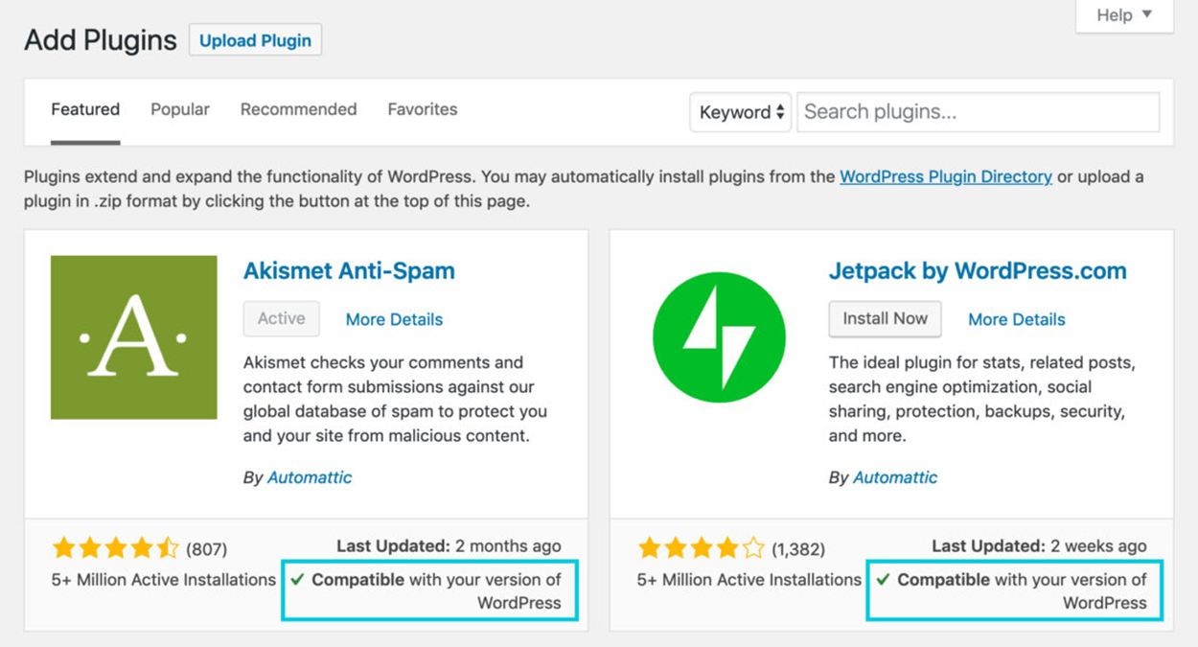Click Akismet's Active status button
This screenshot has width=1198, height=647.
point(281,318)
